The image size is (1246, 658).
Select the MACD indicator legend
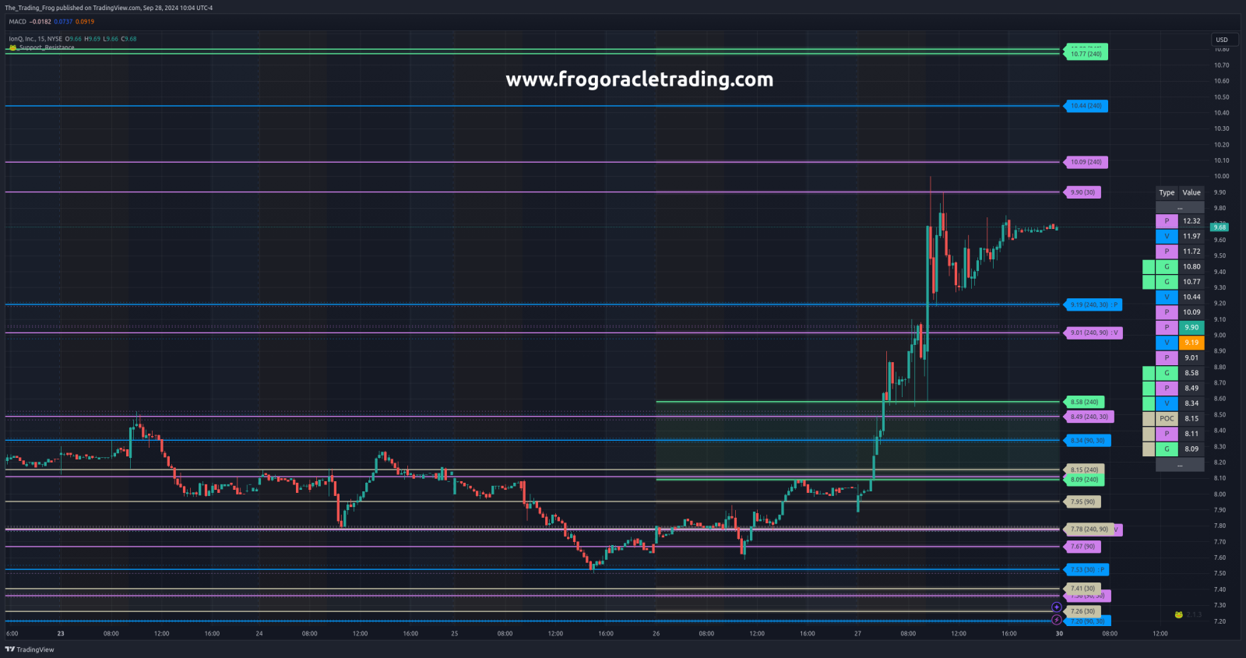[x=17, y=22]
